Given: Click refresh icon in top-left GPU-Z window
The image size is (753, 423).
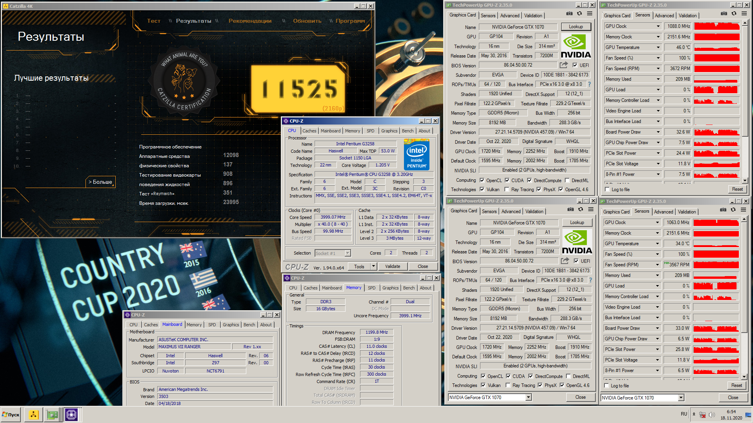Looking at the screenshot, I should [x=579, y=14].
